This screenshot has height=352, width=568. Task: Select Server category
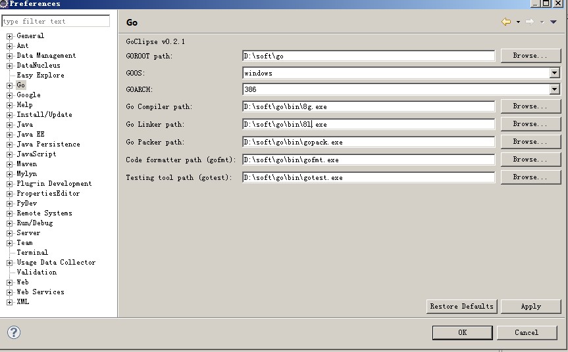tap(28, 232)
